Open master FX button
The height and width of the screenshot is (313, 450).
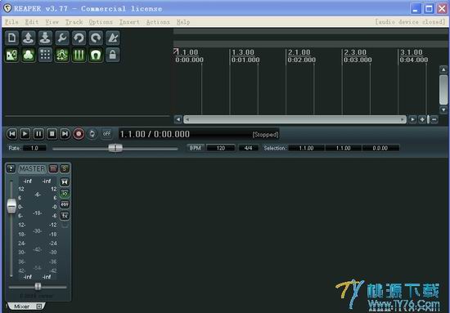coord(65,216)
